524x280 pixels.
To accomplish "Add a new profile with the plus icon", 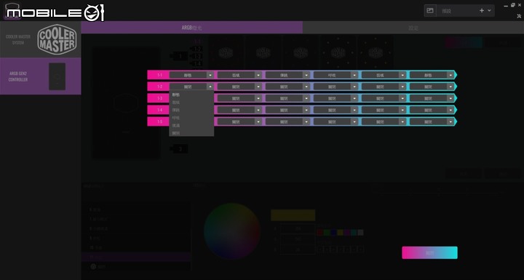I will coord(482,11).
